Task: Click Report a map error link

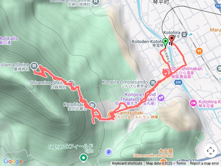Action: click(x=204, y=164)
